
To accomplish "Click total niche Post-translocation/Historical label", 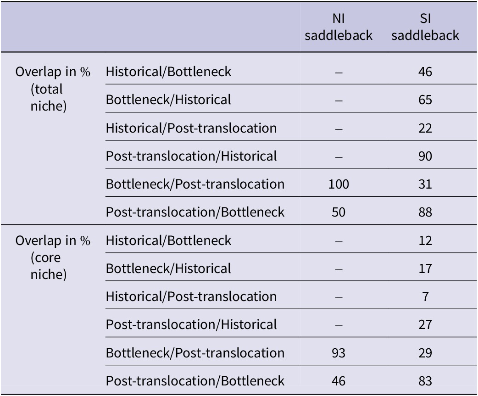I will click(x=191, y=156).
